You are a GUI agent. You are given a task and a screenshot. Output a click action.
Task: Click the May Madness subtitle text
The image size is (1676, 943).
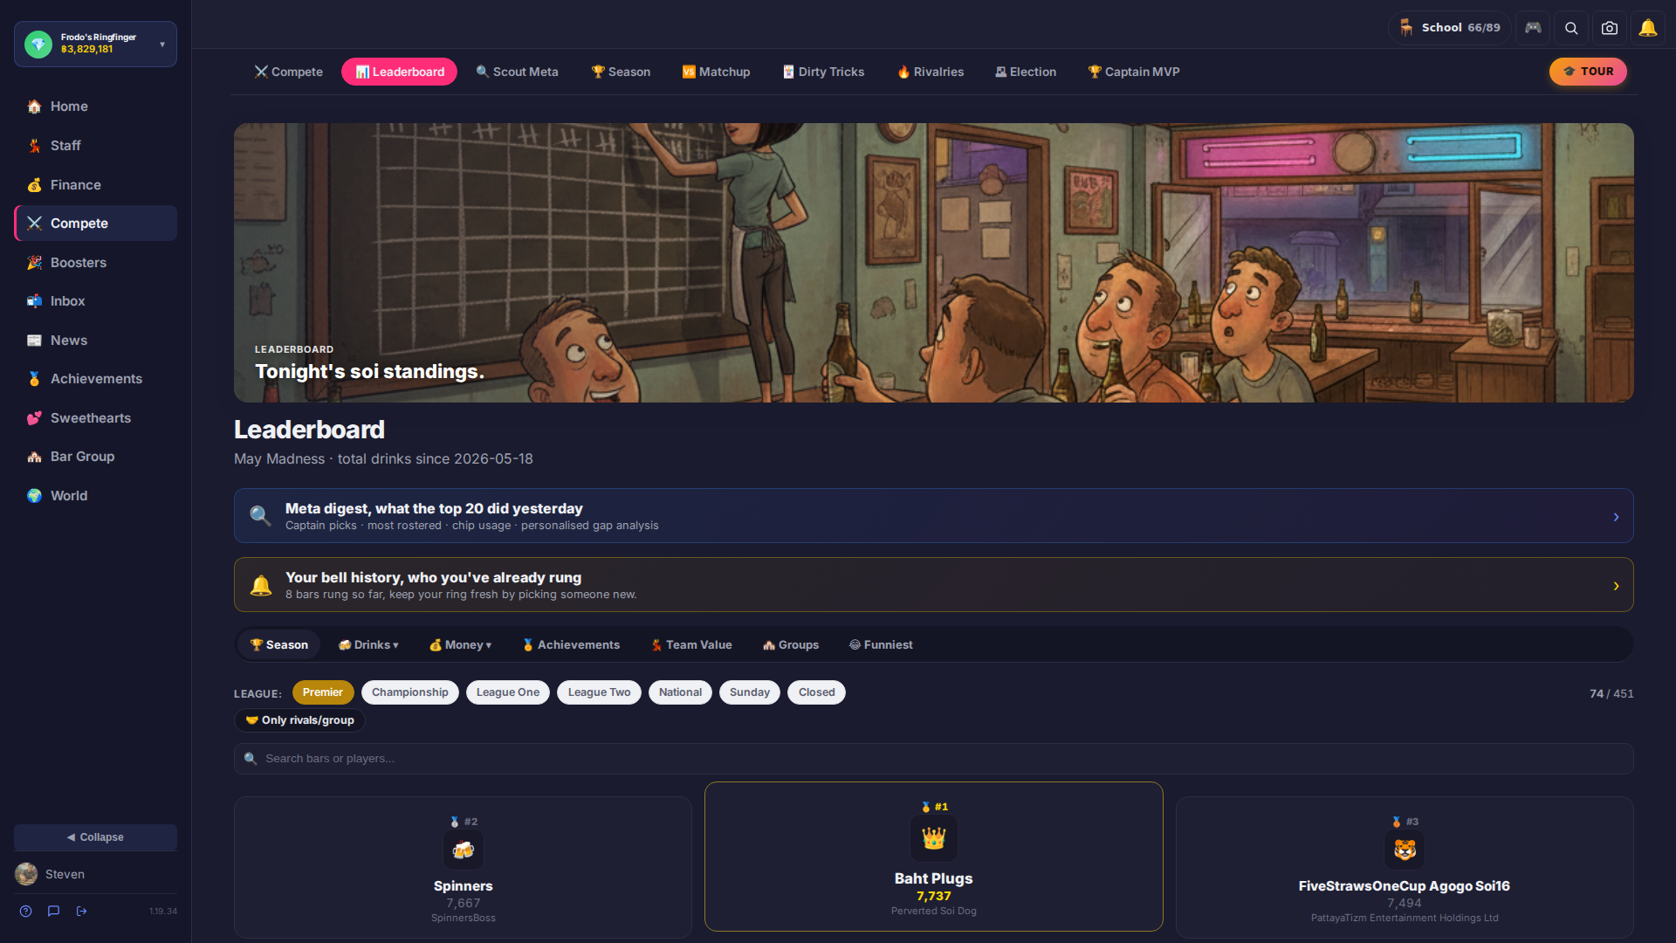[x=383, y=459]
